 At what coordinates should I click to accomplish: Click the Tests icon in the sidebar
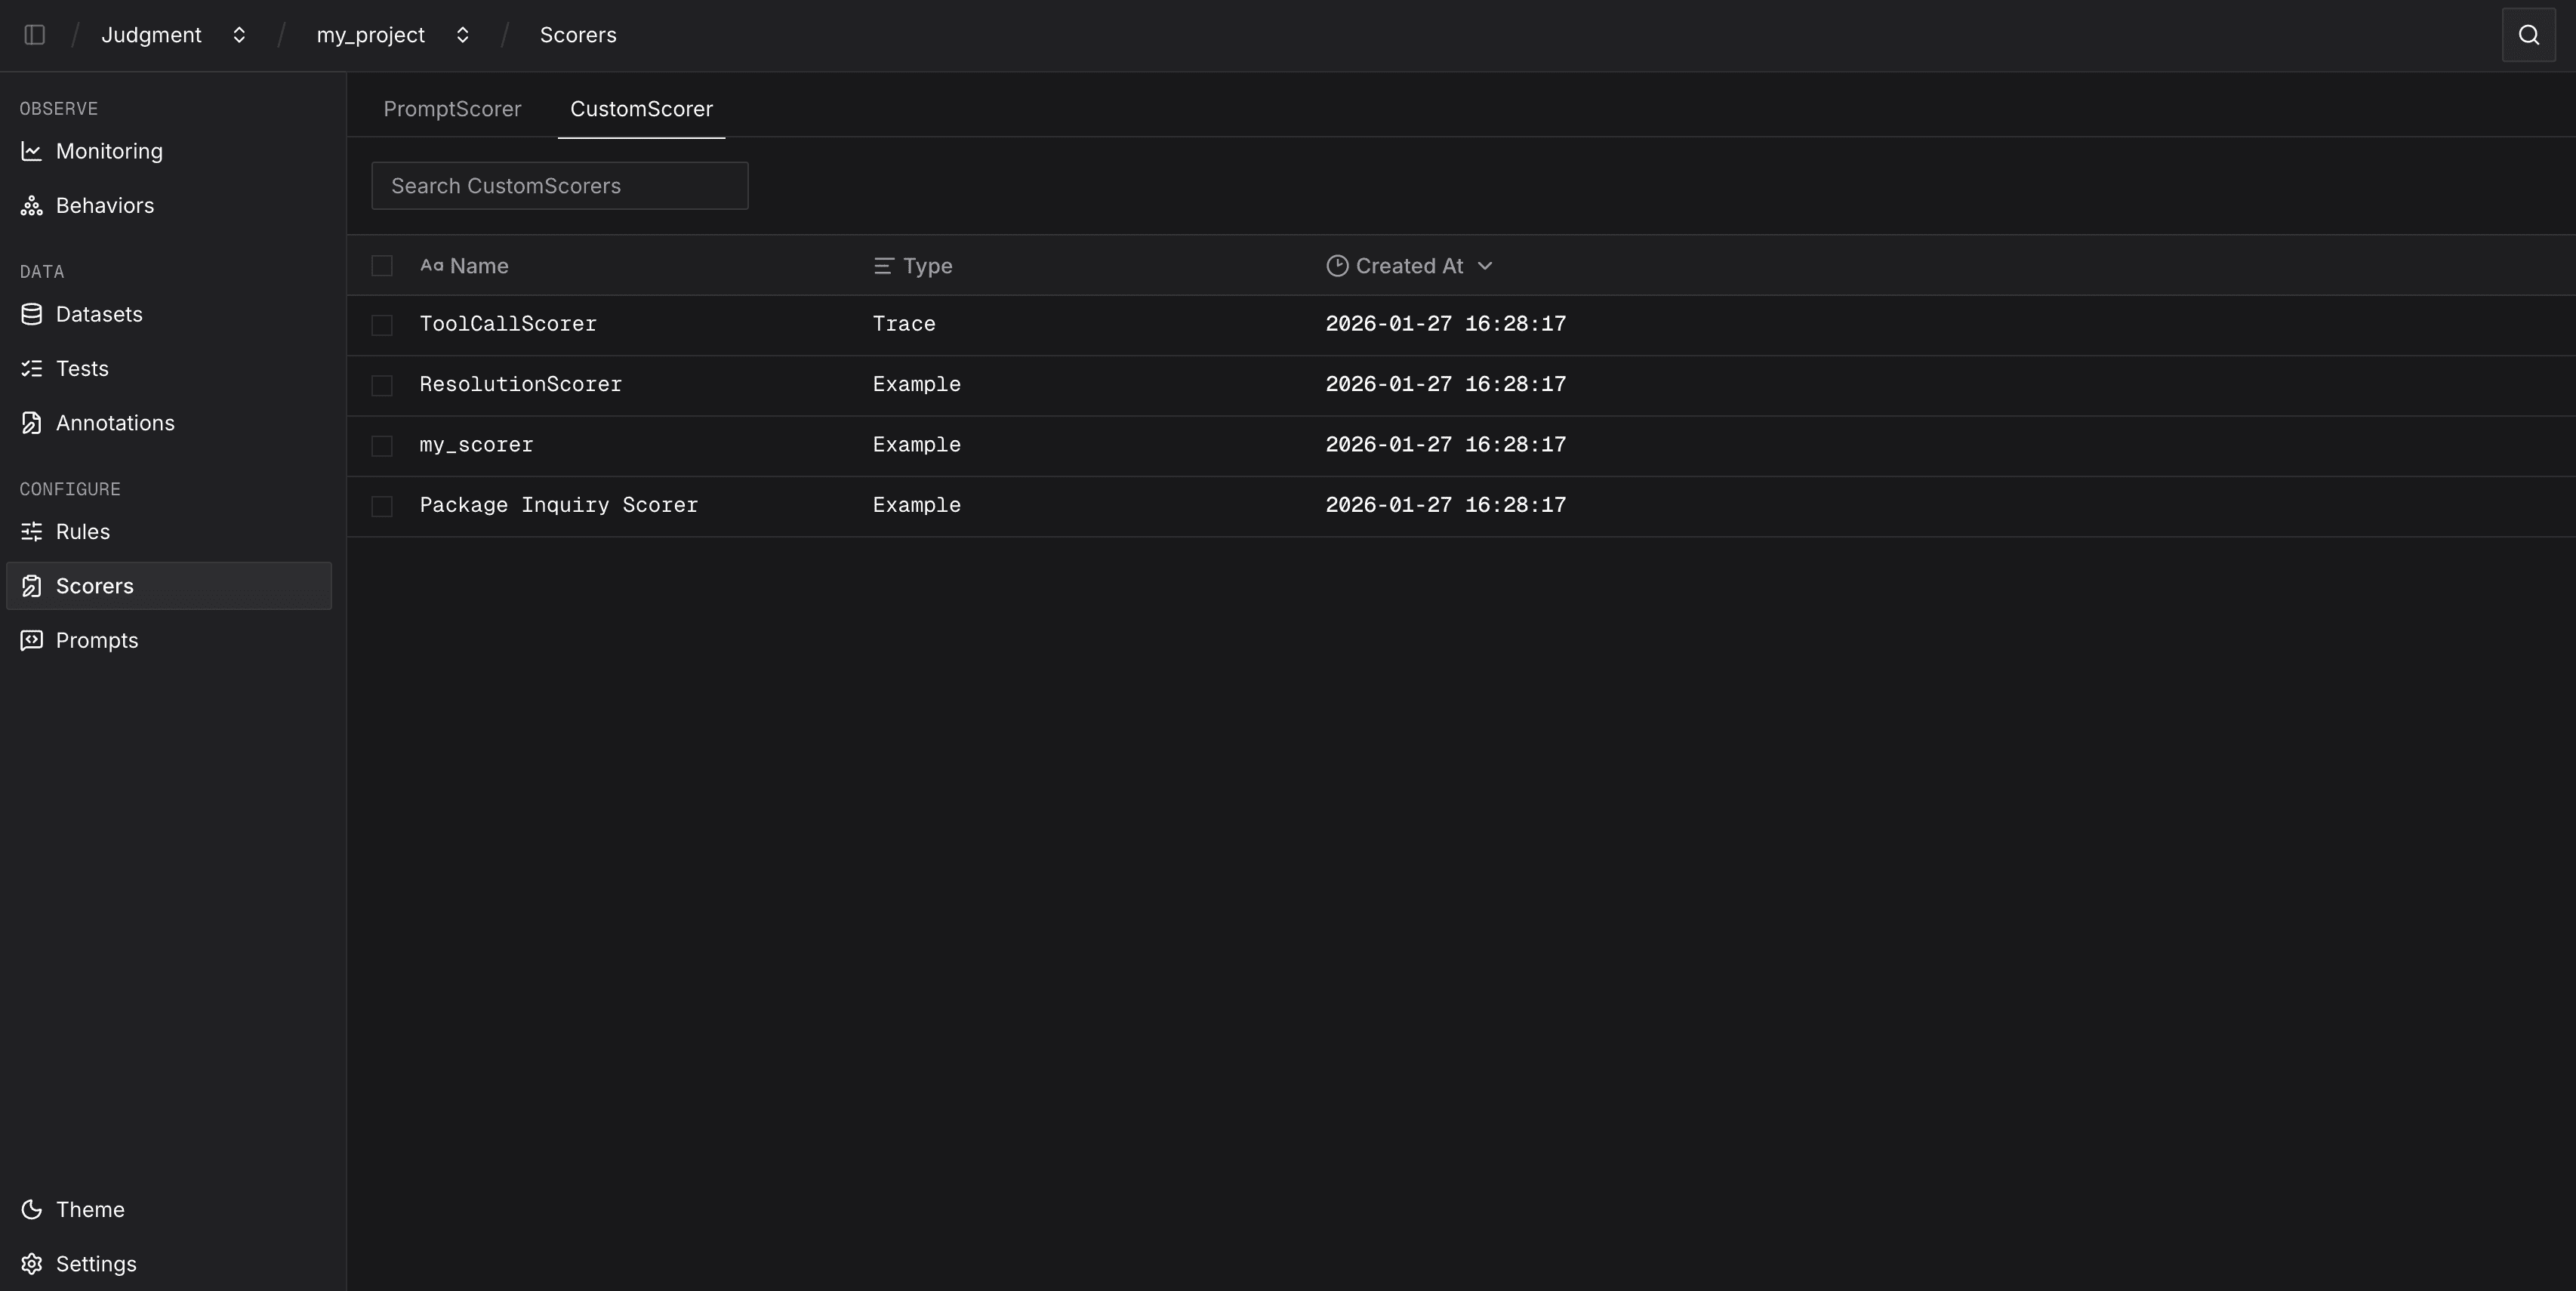click(31, 368)
